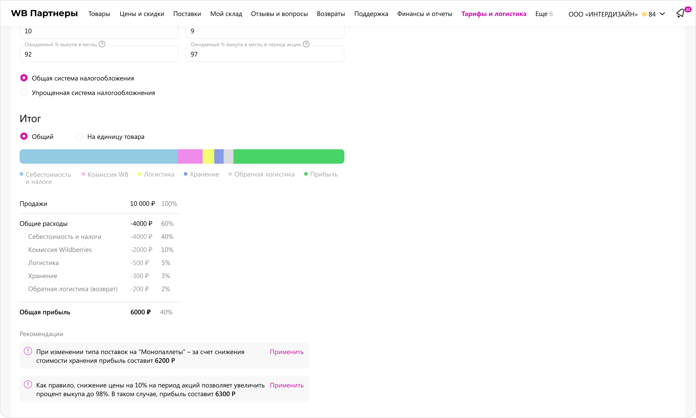Open the notifications bell icon
The height and width of the screenshot is (418, 696).
[x=680, y=13]
